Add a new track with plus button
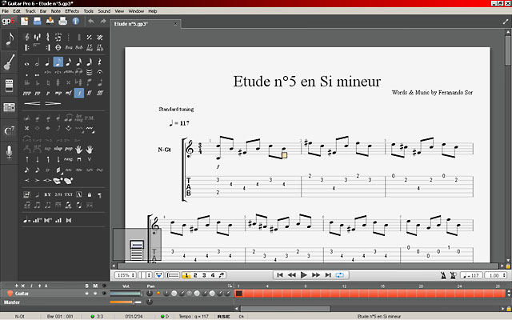The height and width of the screenshot is (320, 512). click(16, 286)
